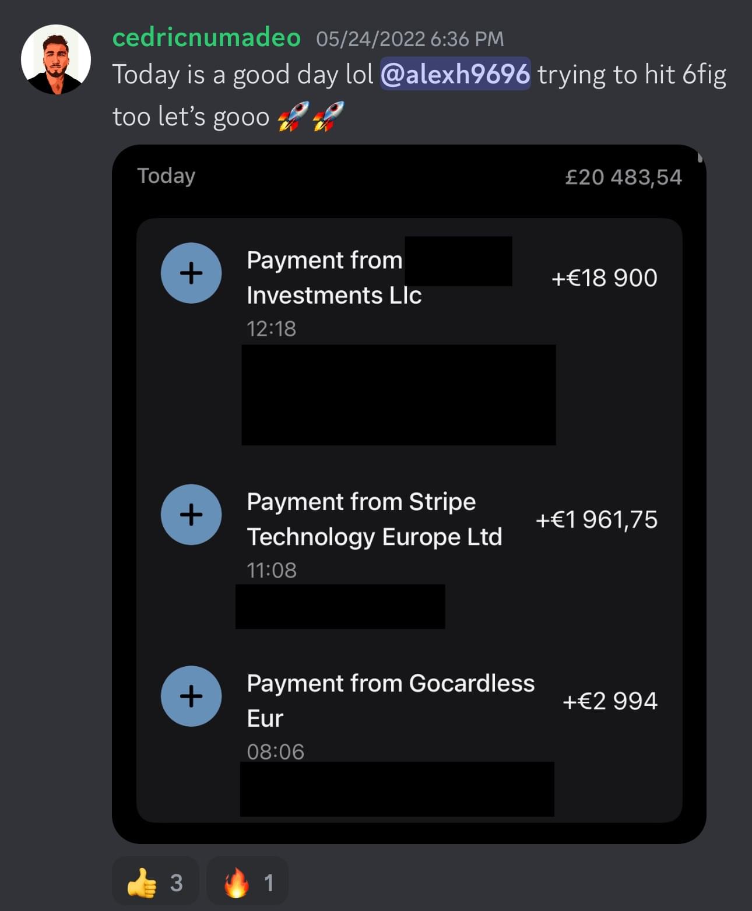The image size is (752, 911).
Task: Click the 12:18 transaction time
Action: [x=272, y=329]
